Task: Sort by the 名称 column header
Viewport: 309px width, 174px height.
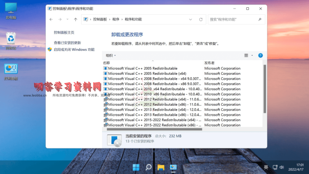Action: click(153, 63)
